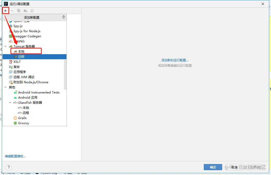The width and height of the screenshot is (271, 175).
Task: Click the 复合 compound folder icon
Action: (10, 67)
